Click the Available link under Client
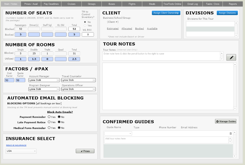Viewport: 245px width, 165px height. coord(152,28)
